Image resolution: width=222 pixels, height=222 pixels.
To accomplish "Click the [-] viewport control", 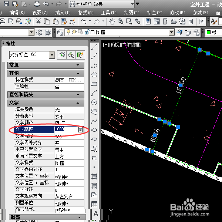I will tap(106, 45).
